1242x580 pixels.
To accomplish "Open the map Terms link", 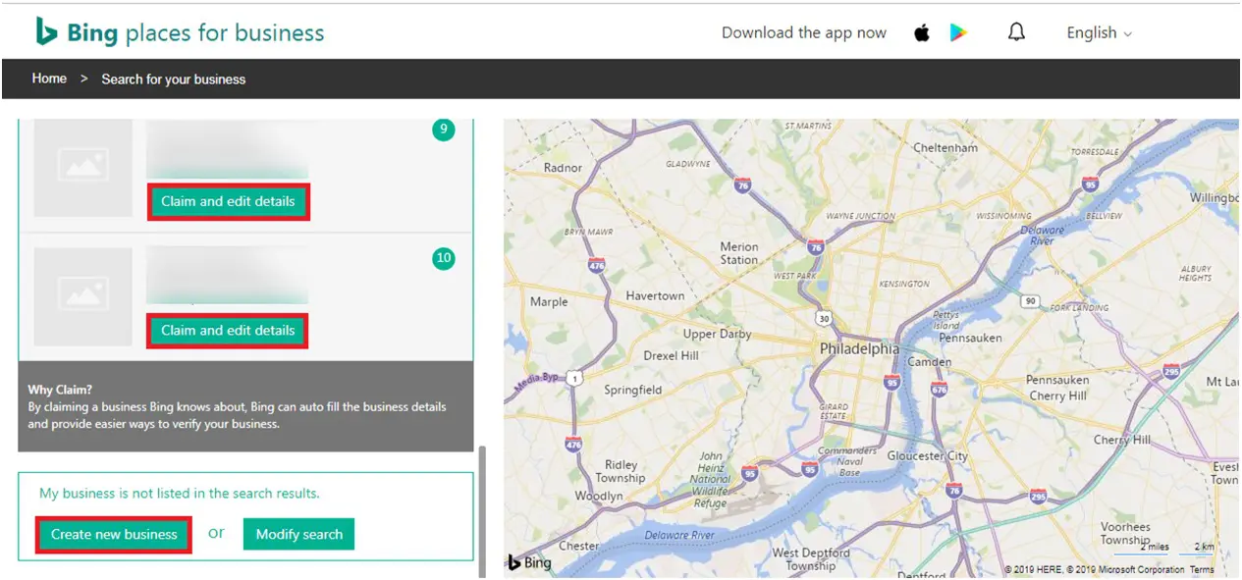I will (1202, 569).
